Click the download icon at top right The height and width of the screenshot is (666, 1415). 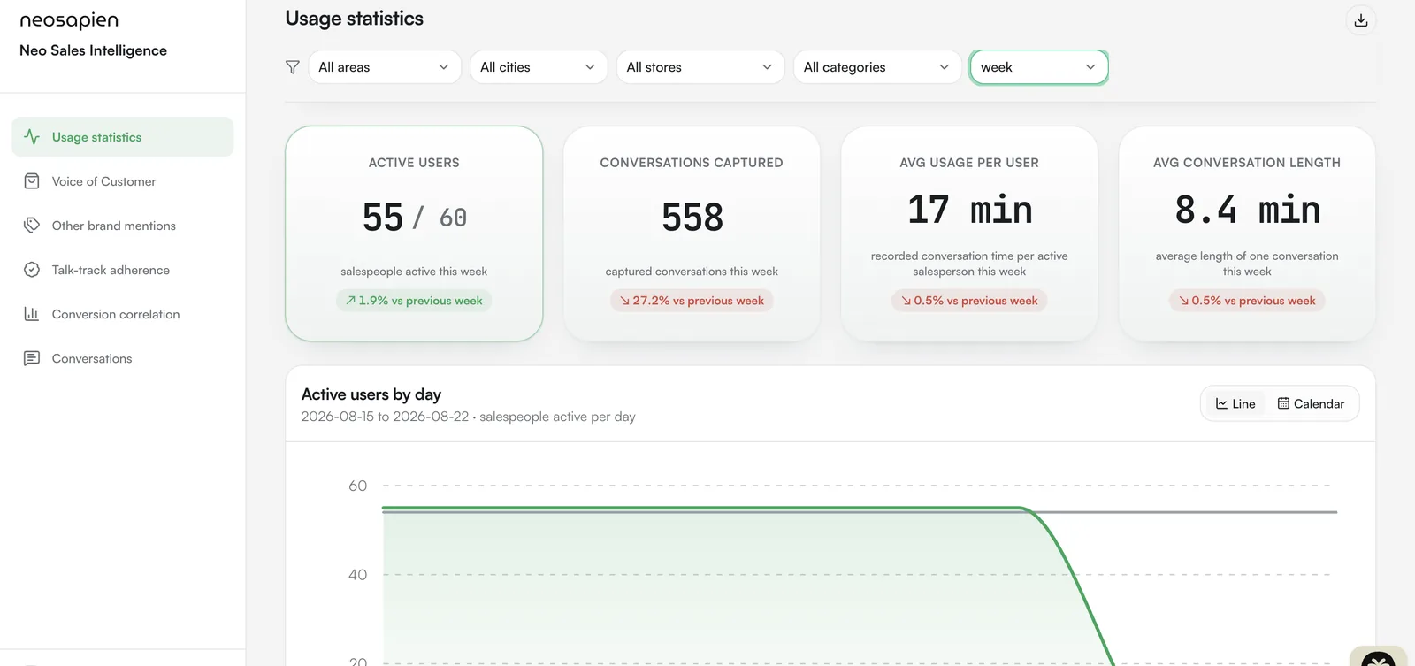coord(1360,19)
